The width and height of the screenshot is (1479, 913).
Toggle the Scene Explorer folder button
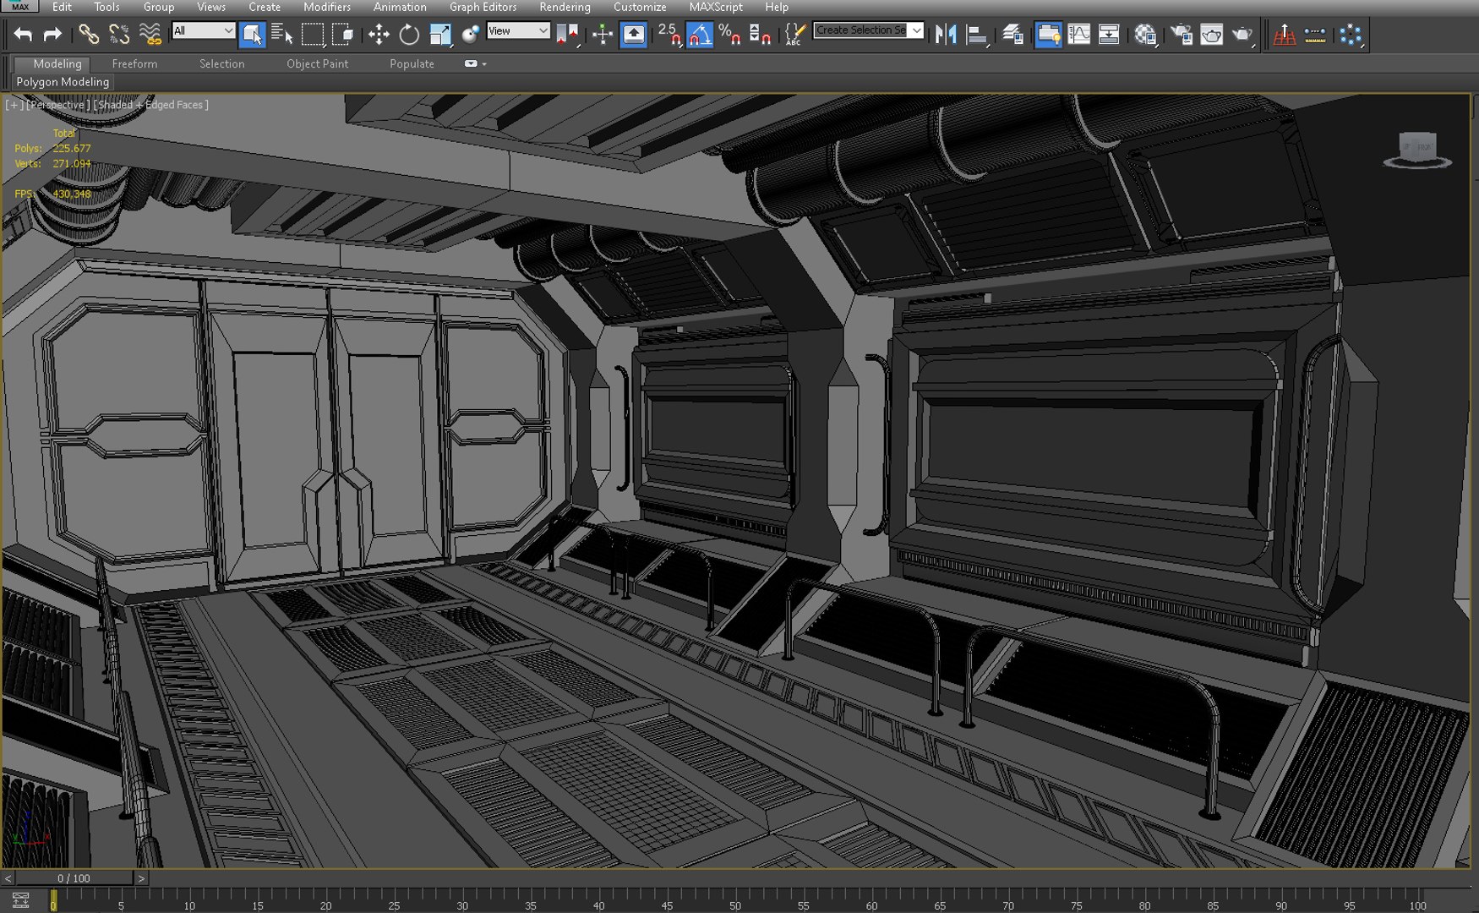1049,35
